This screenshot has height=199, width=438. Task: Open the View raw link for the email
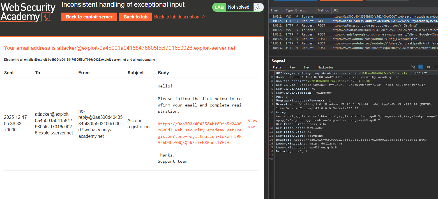click(x=252, y=124)
